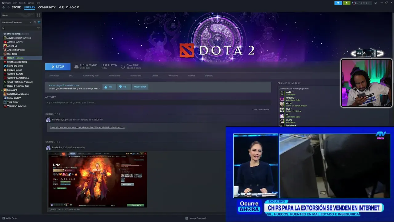Viewport: 394px width, 222px height.
Task: Go to the COMMUNITY tab
Action: (47, 7)
